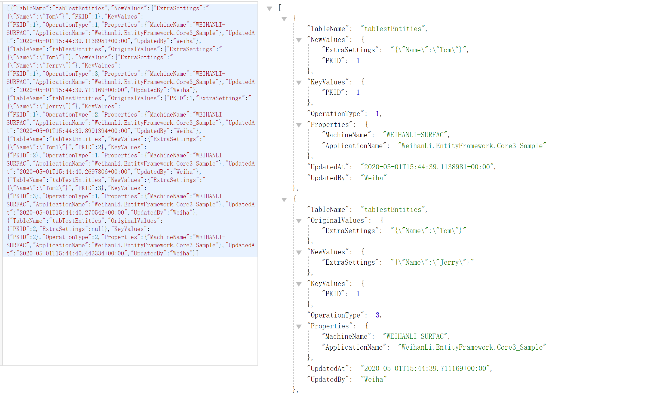Collapse NewValues node in second object
Screen dimensions: 647x394
(299, 252)
